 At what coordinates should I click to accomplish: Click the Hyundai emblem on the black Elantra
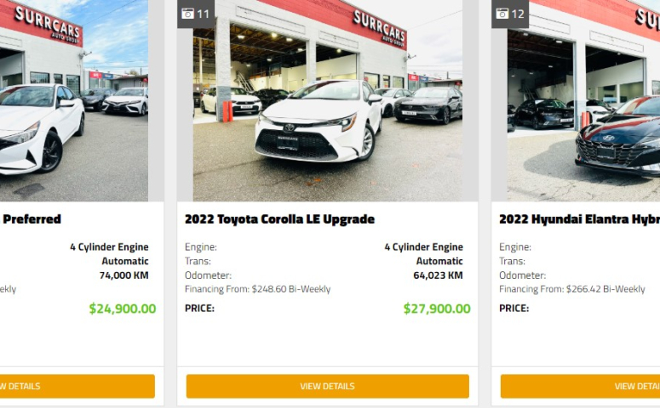click(x=609, y=138)
